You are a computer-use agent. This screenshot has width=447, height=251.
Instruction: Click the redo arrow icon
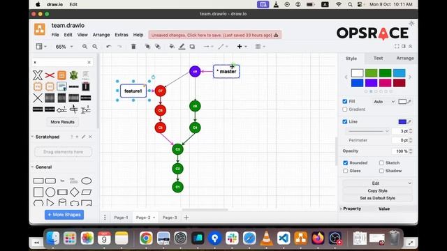point(119,47)
